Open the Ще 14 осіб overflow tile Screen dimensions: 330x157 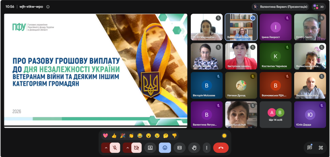pos(276,115)
